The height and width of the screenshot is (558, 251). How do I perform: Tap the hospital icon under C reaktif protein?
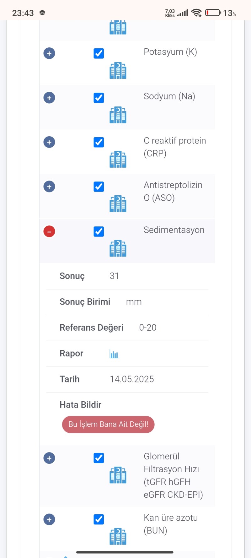[118, 160]
